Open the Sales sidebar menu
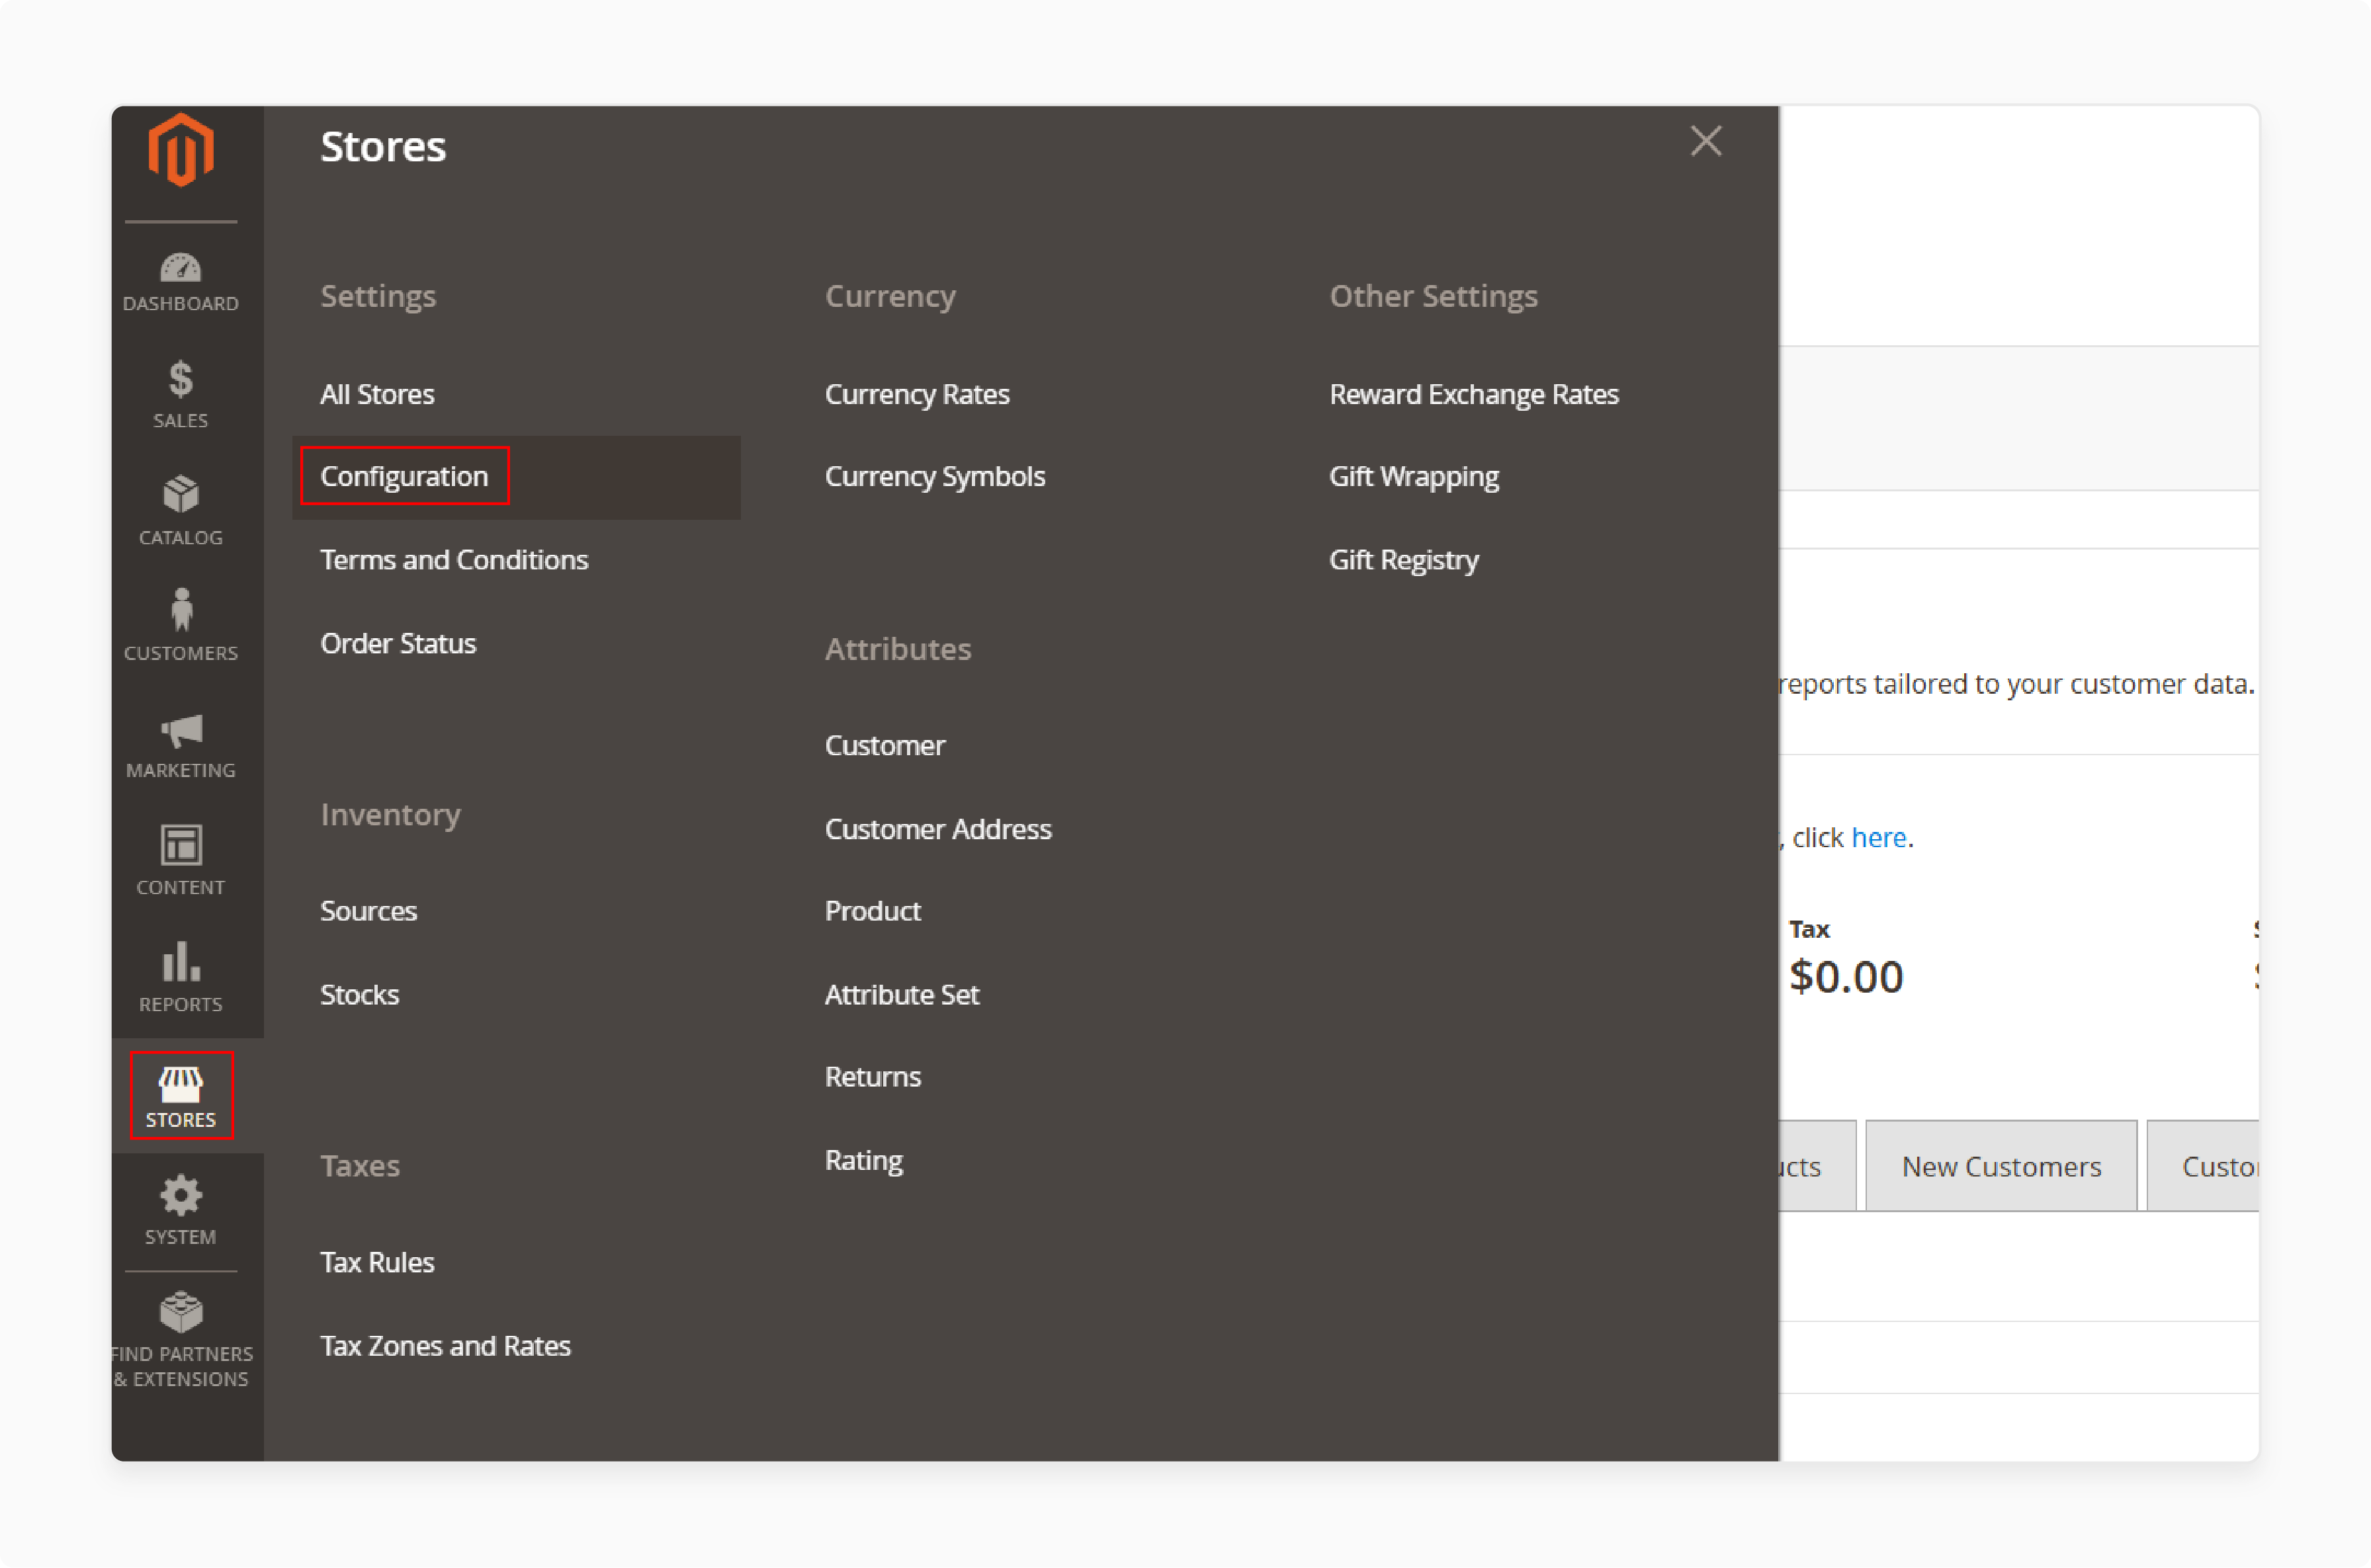The height and width of the screenshot is (1568, 2371). pos(181,395)
